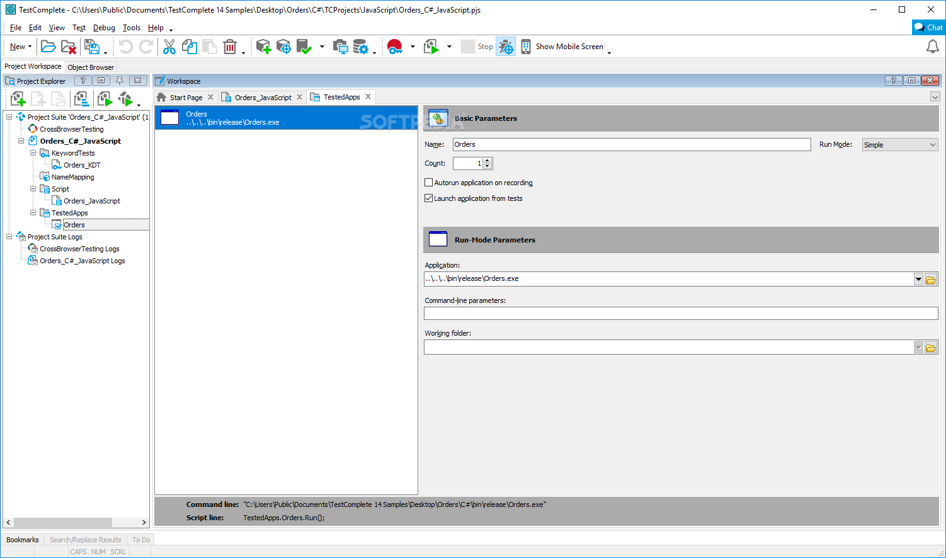Click the Close project icon with red X
Image resolution: width=946 pixels, height=558 pixels.
coord(69,47)
